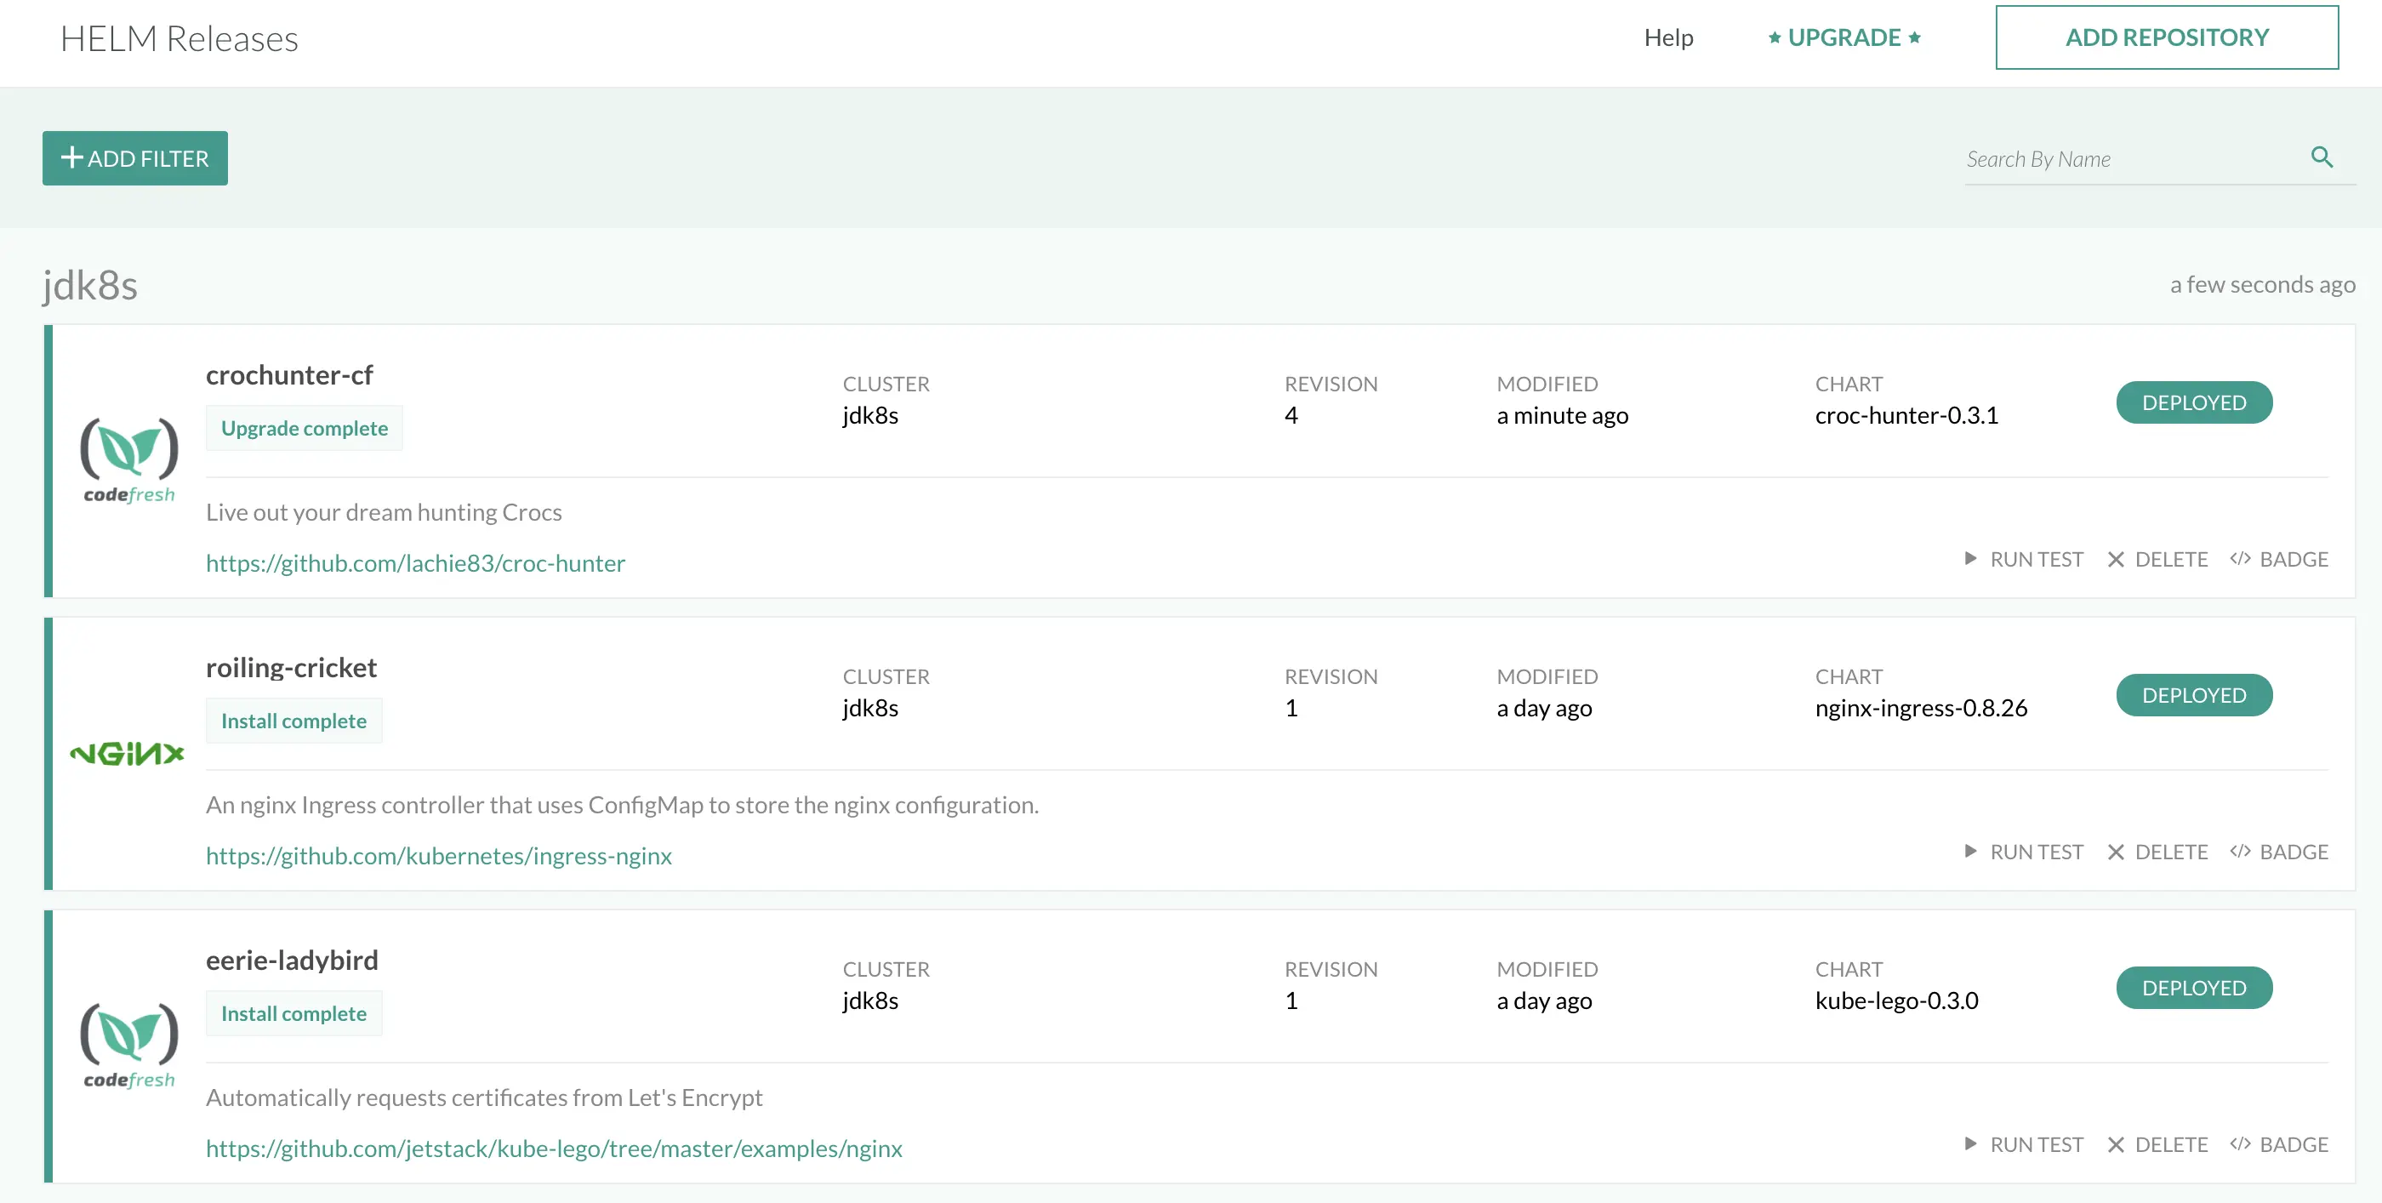Click 'a day ago' modified value for roiling-cricket

coord(1544,709)
